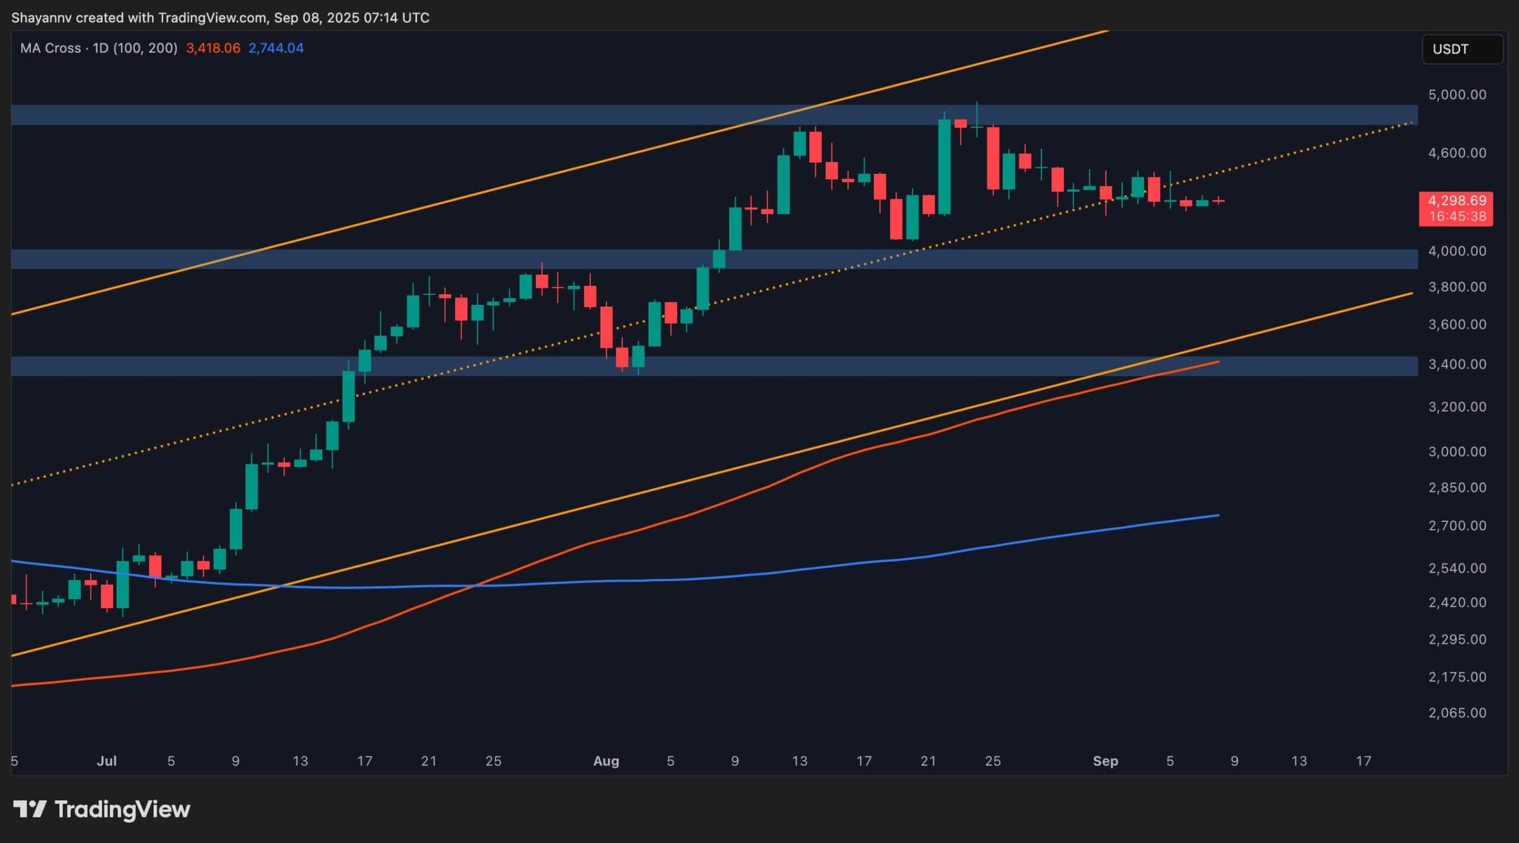Click the TradingView wordmark link
This screenshot has height=843, width=1519.
coord(122,809)
